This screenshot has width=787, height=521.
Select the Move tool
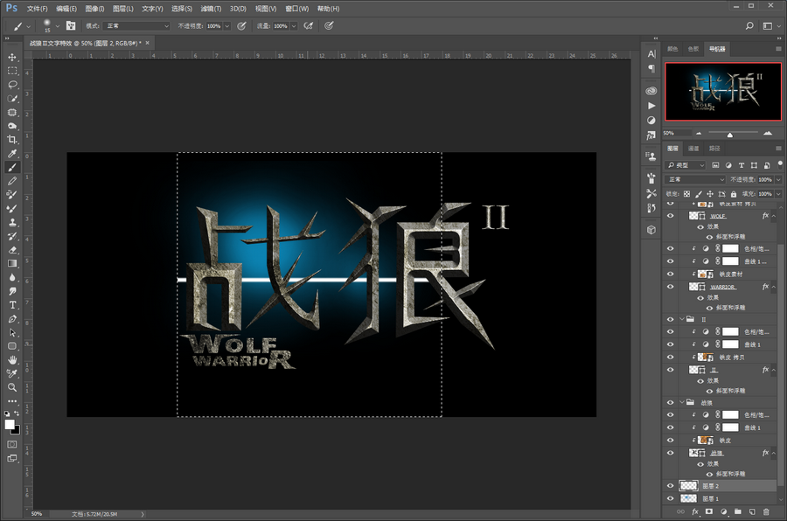click(12, 56)
